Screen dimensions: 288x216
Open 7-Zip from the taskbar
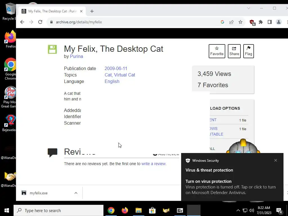pyautogui.click(x=180, y=210)
